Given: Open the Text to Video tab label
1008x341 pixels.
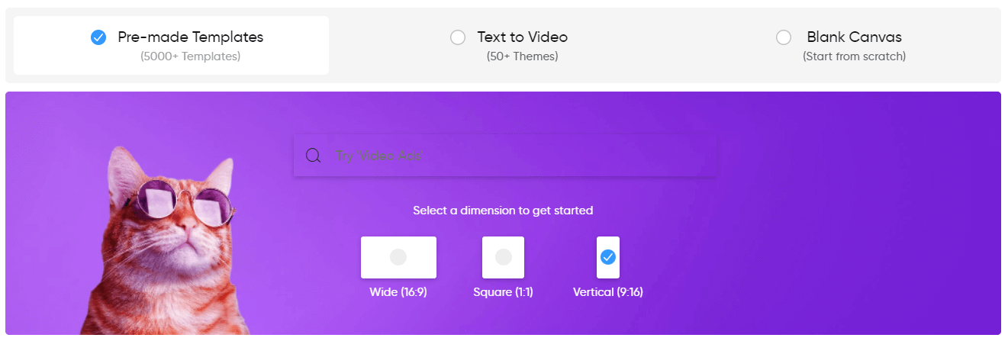Looking at the screenshot, I should click(x=523, y=37).
